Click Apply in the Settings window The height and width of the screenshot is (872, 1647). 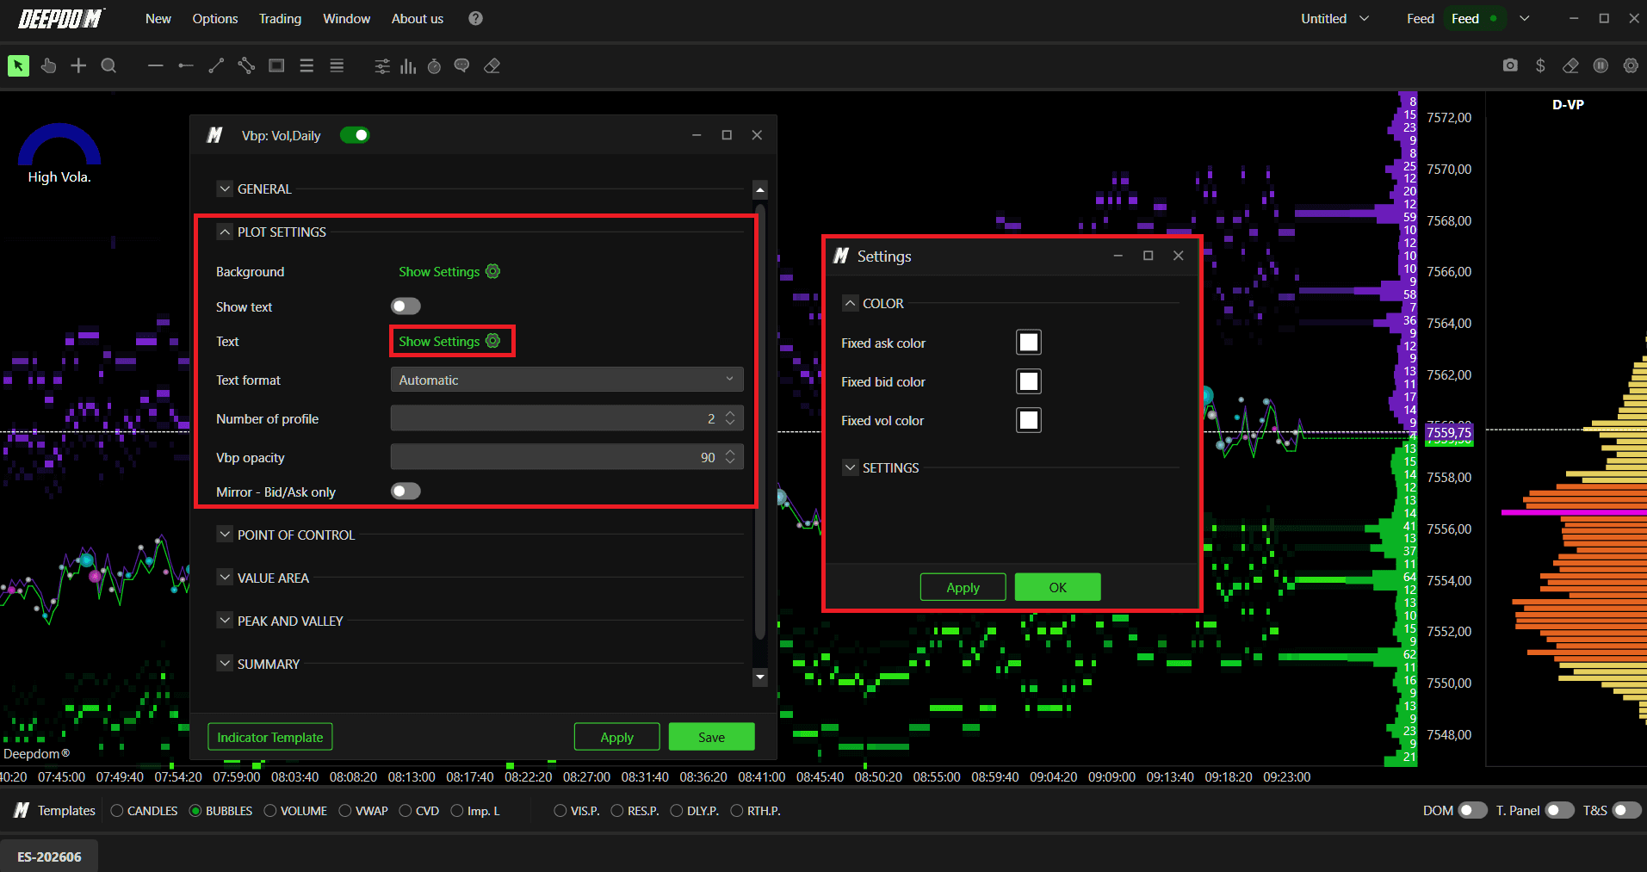pyautogui.click(x=963, y=587)
